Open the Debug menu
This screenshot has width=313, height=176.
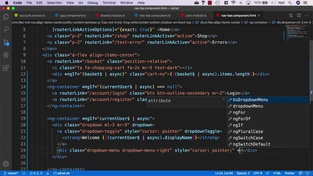point(92,2)
